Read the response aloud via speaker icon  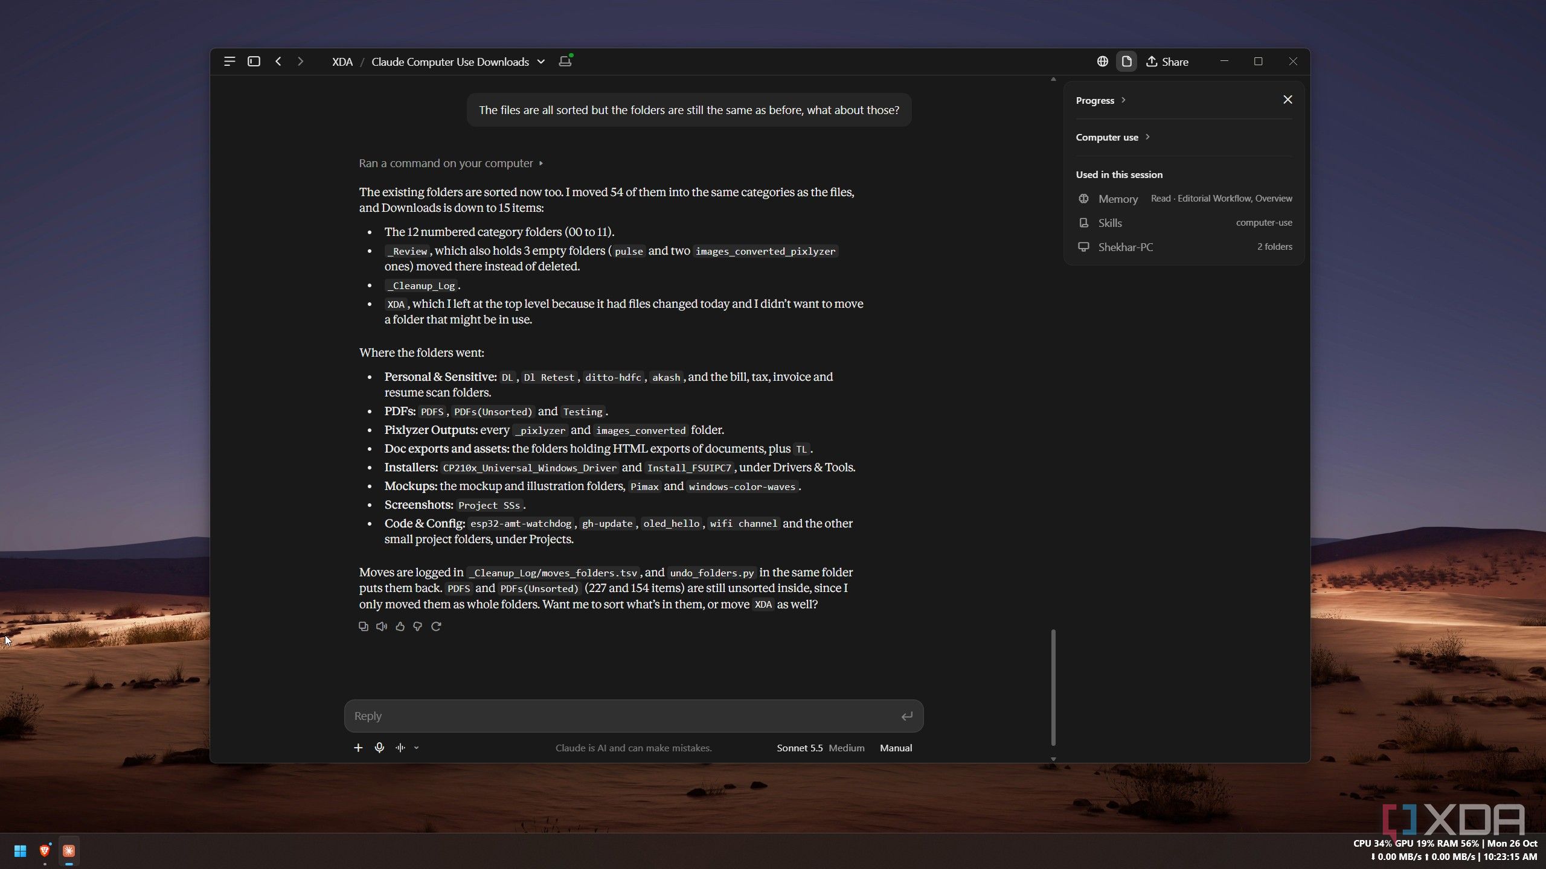tap(382, 626)
